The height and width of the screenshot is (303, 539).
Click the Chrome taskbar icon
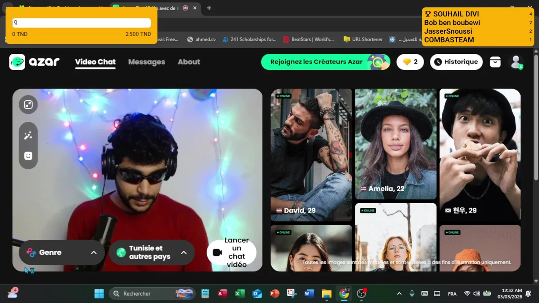tap(344, 293)
